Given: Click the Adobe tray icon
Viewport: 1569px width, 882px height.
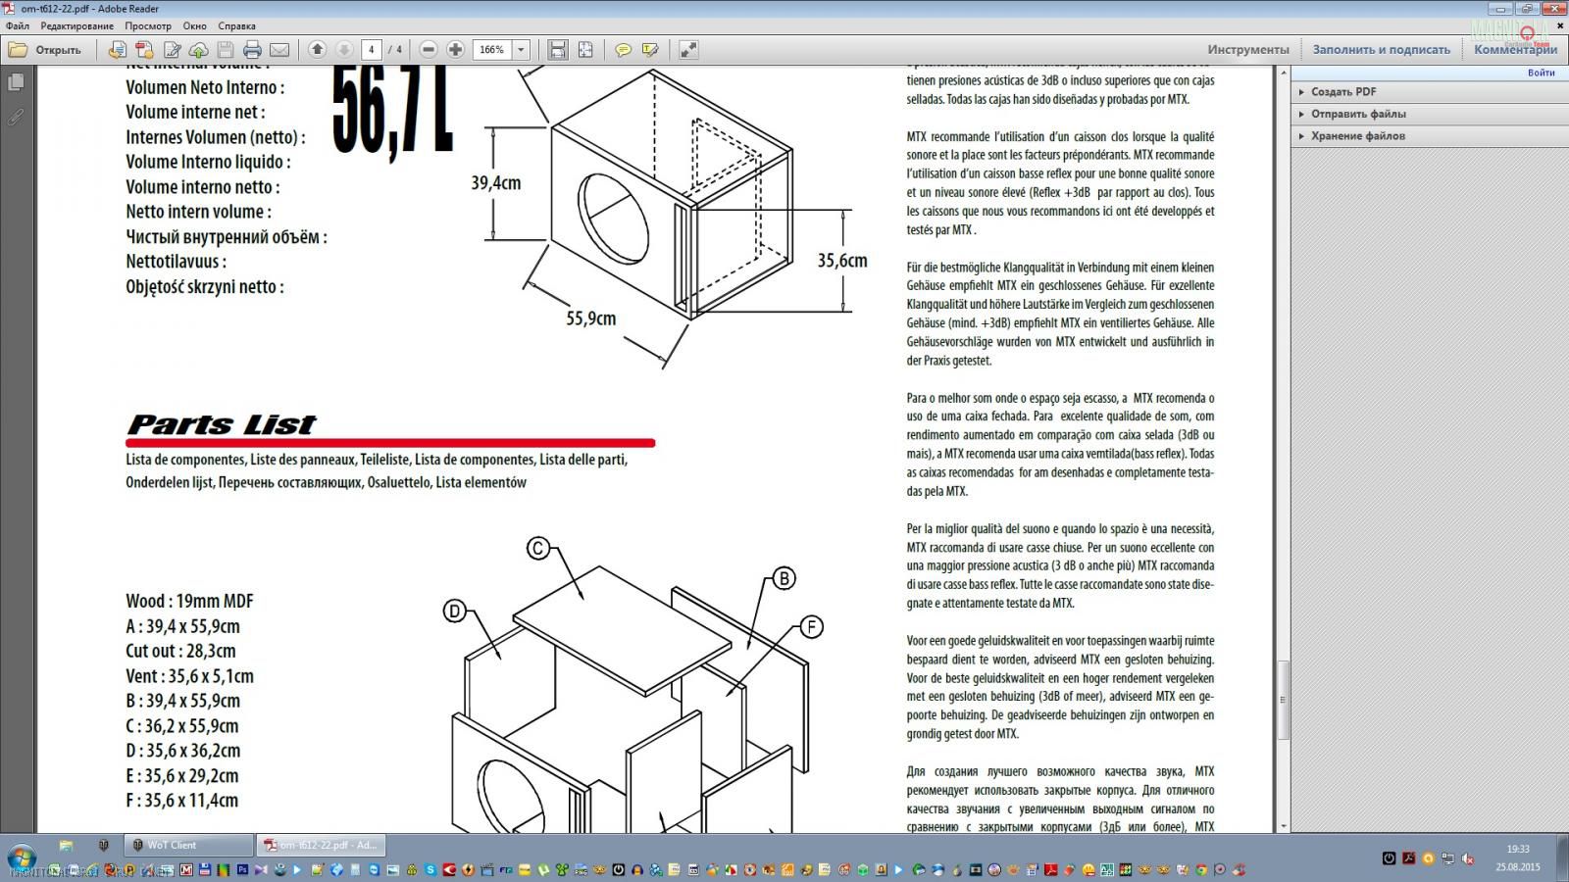Looking at the screenshot, I should (1408, 858).
